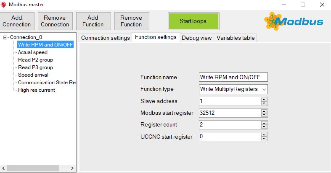The image size is (331, 173).
Task: Switch to the Connection settings tab
Action: 105,38
